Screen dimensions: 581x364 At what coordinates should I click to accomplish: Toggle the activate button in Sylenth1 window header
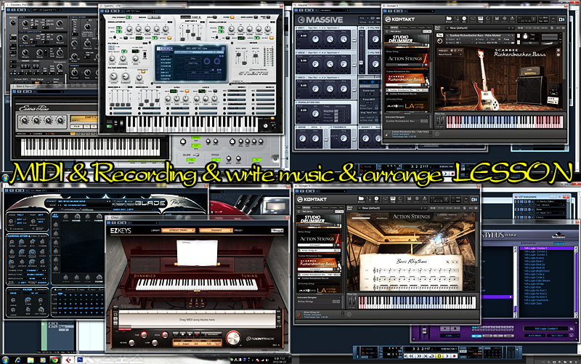coord(102,11)
